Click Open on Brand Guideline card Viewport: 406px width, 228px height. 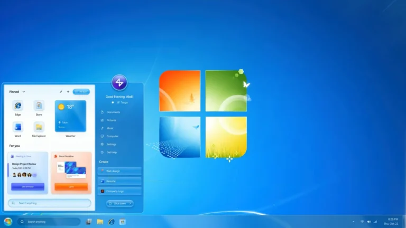coord(71,187)
